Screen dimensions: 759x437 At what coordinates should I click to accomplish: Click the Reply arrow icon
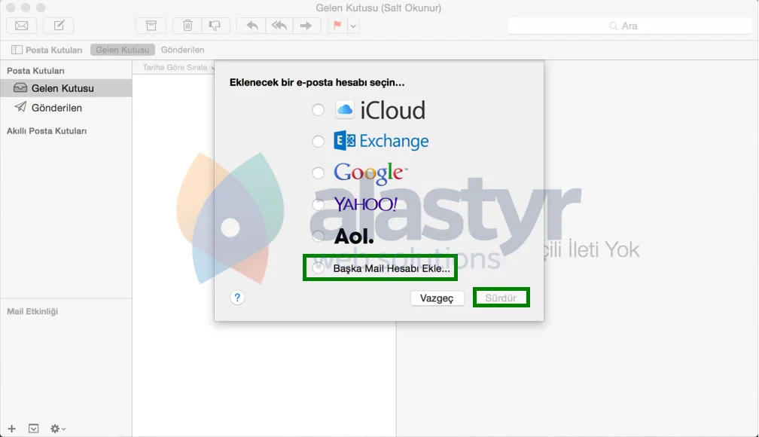(251, 25)
